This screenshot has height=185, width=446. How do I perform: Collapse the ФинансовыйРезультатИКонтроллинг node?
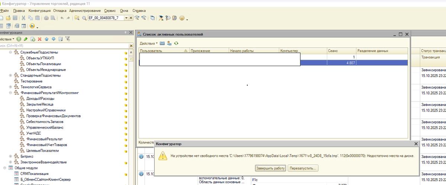[x=10, y=92]
